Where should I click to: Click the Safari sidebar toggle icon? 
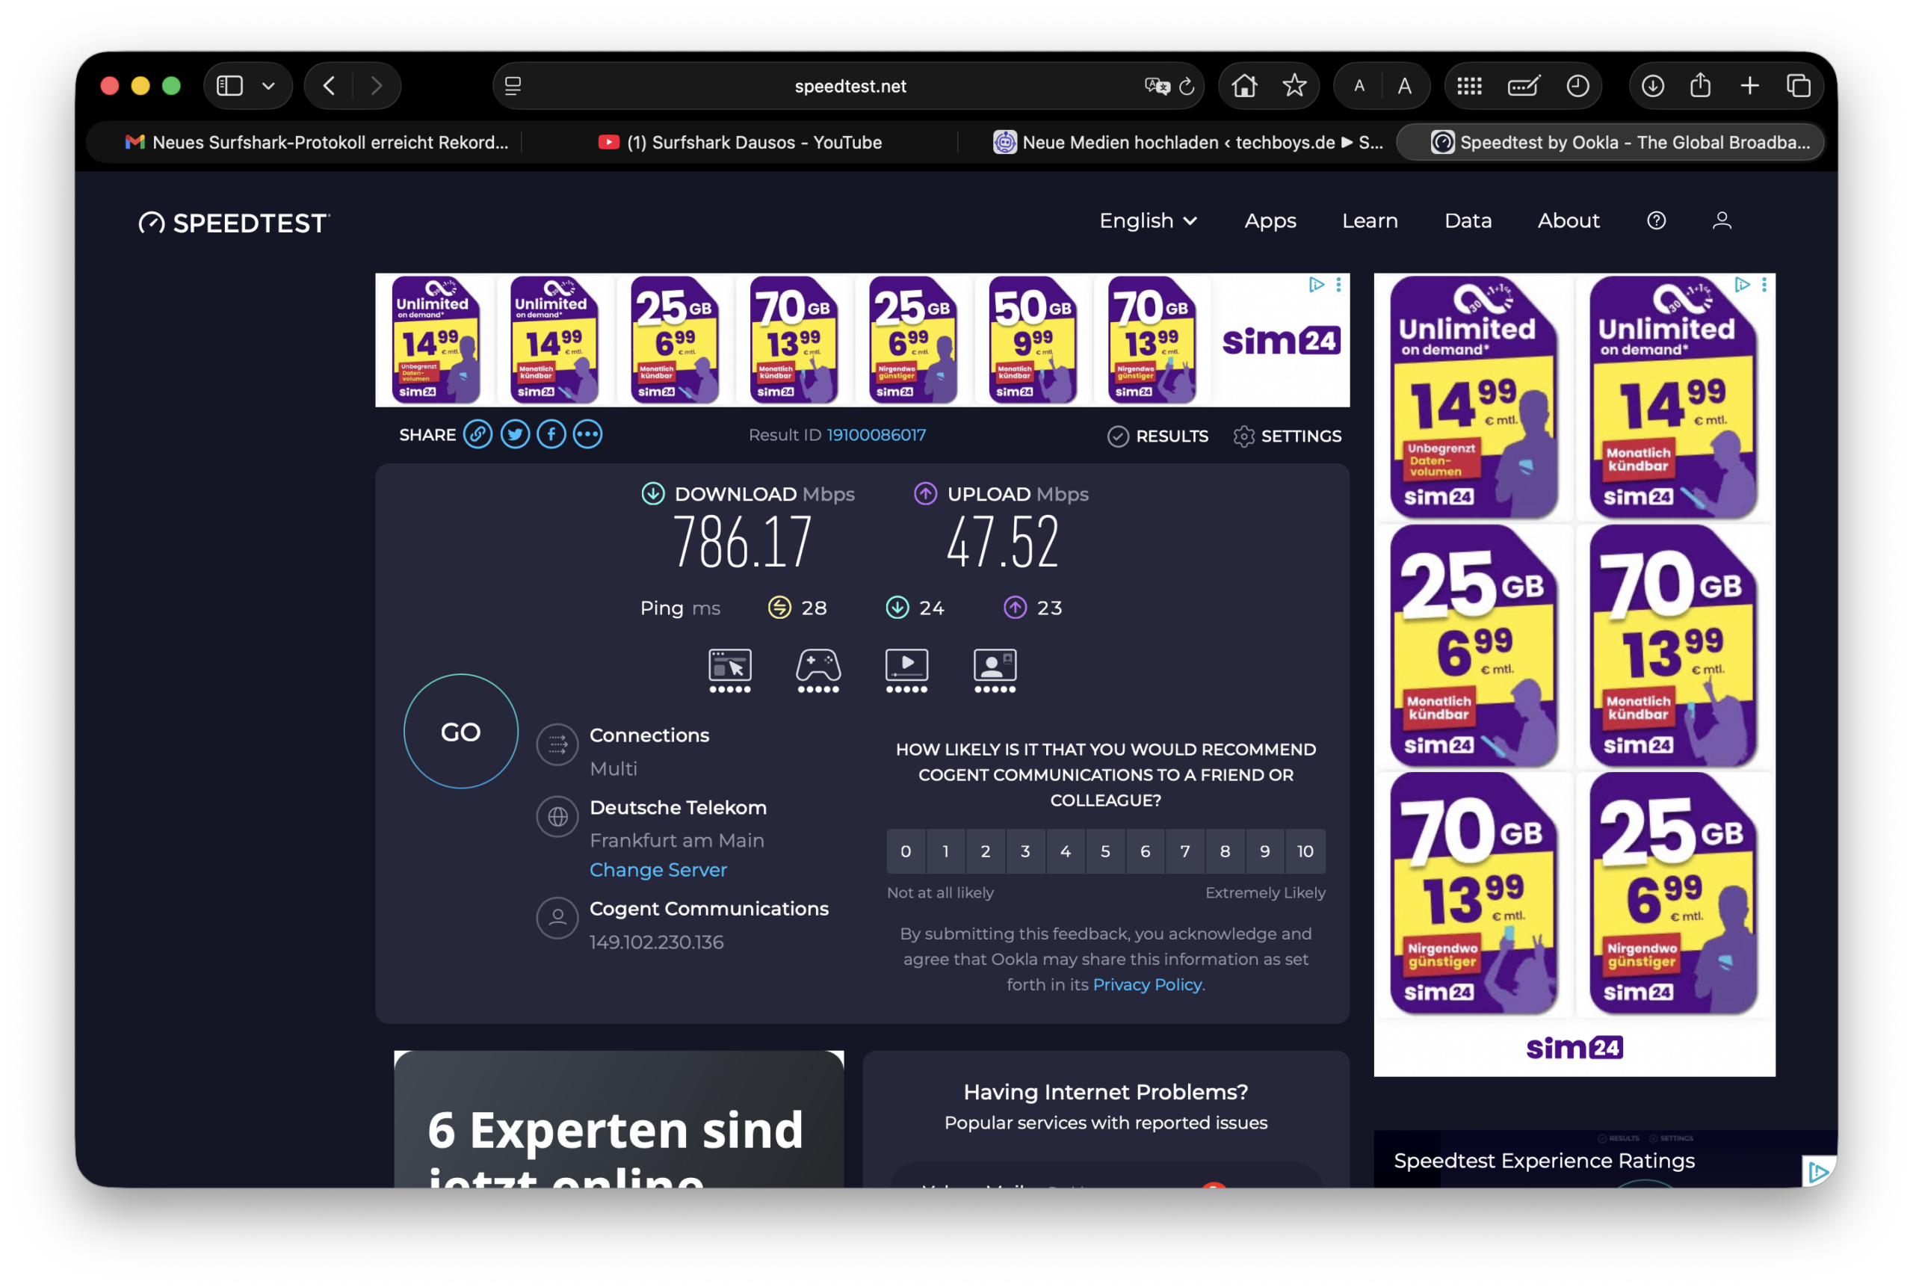229,85
